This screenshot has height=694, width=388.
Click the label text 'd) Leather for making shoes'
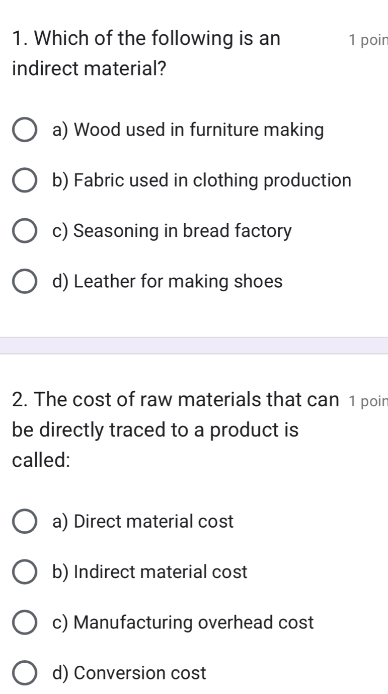[x=167, y=282]
